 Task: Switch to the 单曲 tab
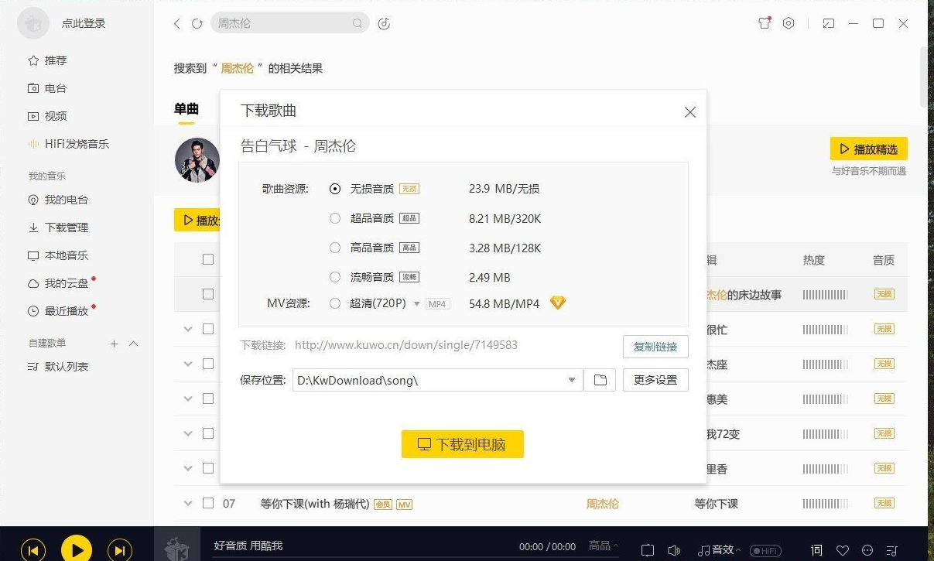[x=186, y=109]
